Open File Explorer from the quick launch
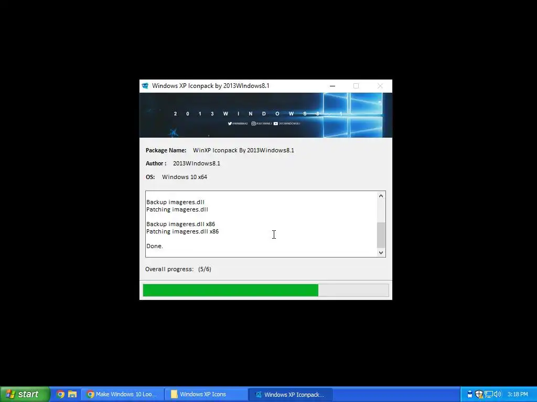Screen dimensions: 537x402 click(72, 394)
